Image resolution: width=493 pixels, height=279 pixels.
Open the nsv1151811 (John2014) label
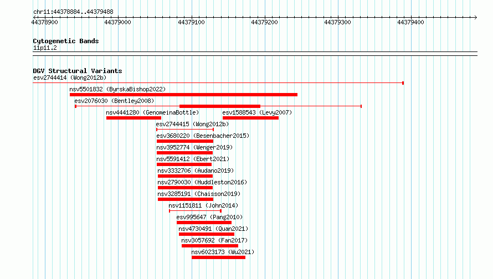(x=203, y=205)
